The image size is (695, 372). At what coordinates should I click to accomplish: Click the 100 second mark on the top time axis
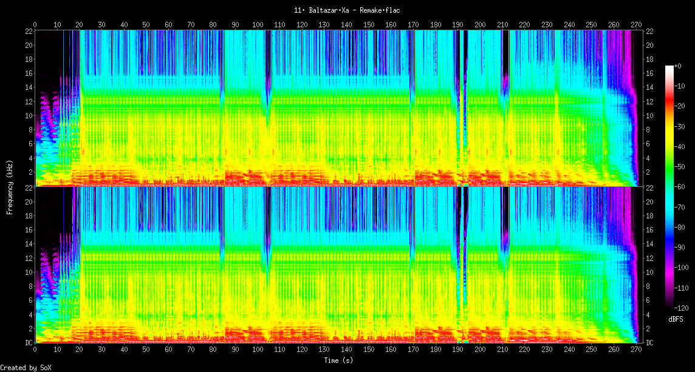coord(258,25)
